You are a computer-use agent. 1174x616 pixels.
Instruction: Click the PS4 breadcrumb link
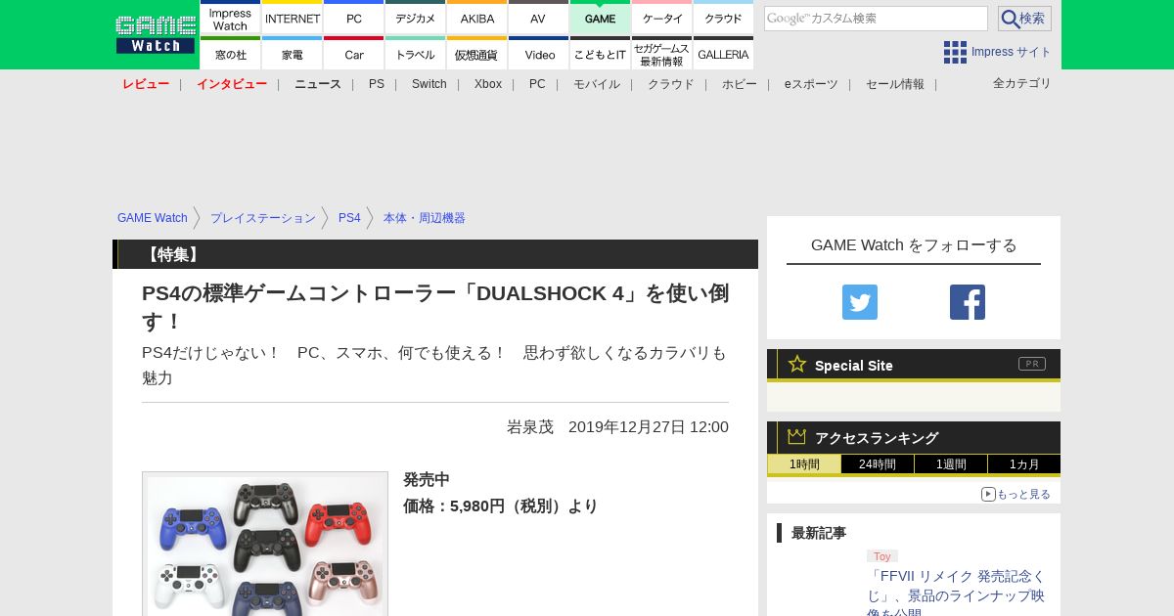tap(349, 218)
